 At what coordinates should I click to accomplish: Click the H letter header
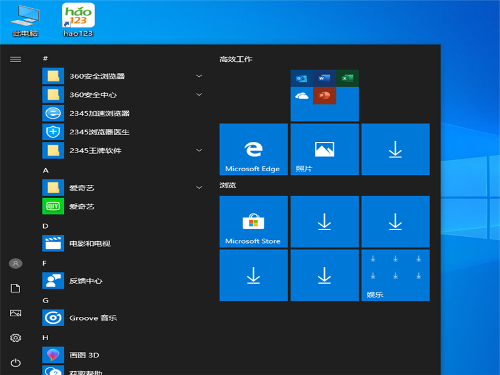point(45,337)
